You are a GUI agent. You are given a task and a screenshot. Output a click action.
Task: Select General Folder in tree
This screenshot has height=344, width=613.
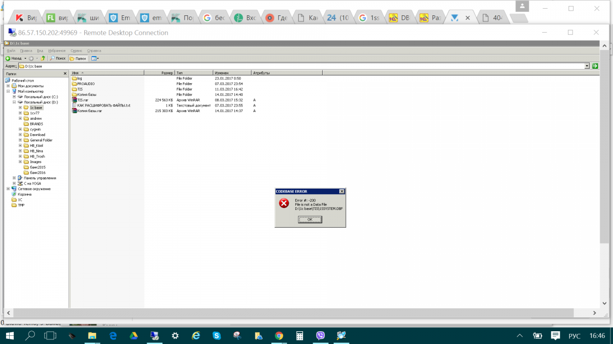(x=41, y=140)
